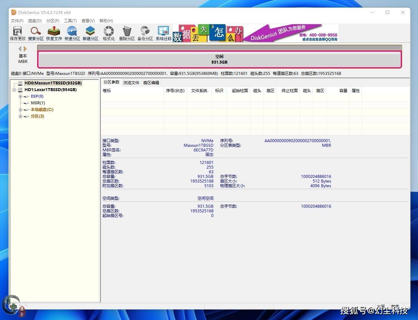Click the 空闲 931.5GB free space bar
Viewport: 418px width, 320px height.
(219, 59)
